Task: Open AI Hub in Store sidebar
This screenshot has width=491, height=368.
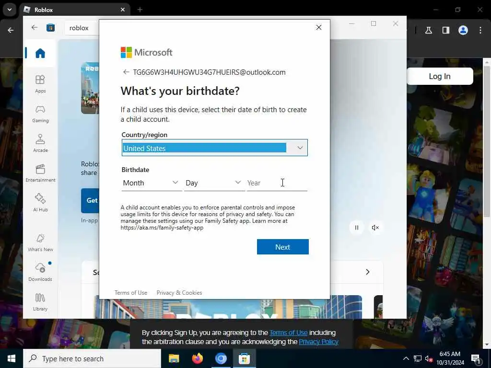Action: [x=40, y=203]
